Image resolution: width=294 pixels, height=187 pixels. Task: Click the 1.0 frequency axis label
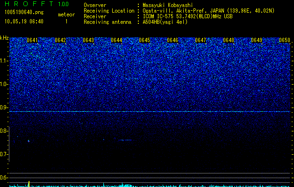[4, 84]
